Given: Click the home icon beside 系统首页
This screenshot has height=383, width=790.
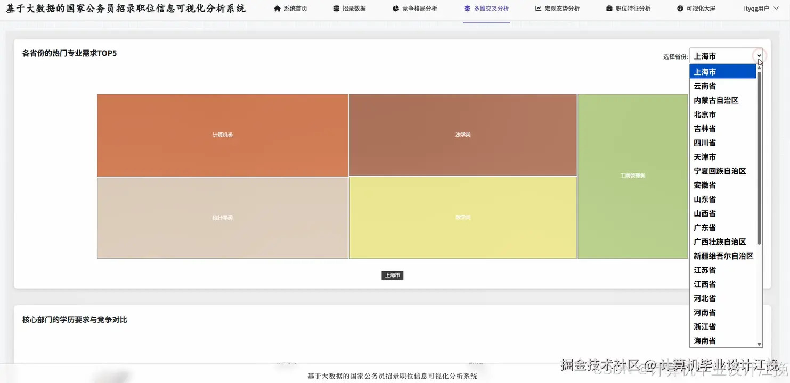Looking at the screenshot, I should [277, 9].
